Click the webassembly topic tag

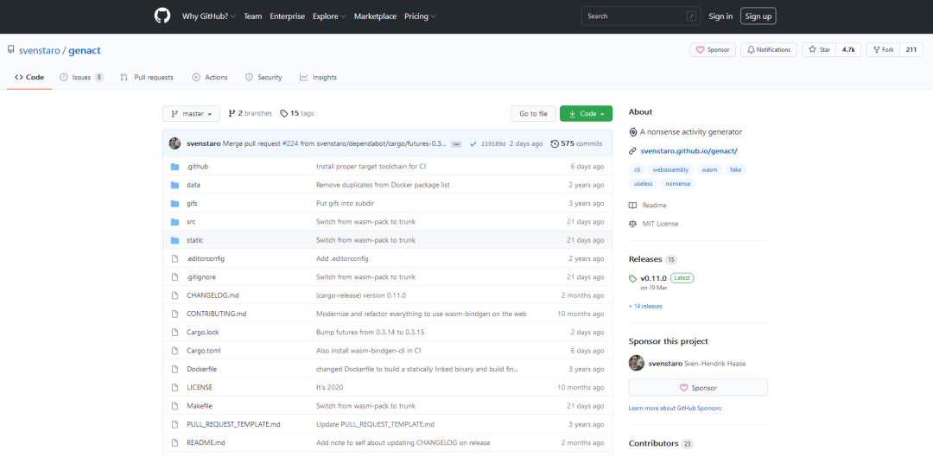pyautogui.click(x=670, y=169)
